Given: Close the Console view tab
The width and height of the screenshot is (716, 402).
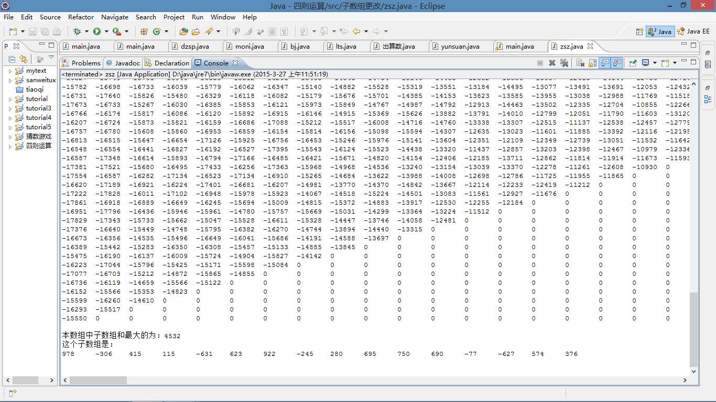Looking at the screenshot, I should 235,63.
